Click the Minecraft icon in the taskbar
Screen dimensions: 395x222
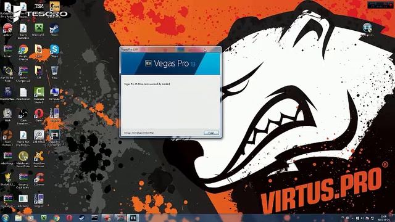pos(44,218)
